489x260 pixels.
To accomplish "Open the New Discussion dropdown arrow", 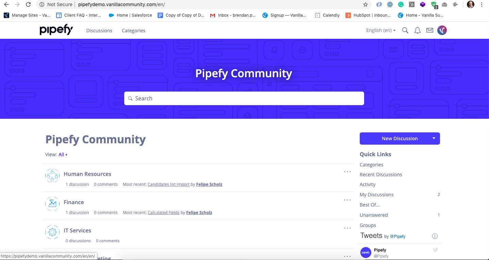I will tap(434, 139).
